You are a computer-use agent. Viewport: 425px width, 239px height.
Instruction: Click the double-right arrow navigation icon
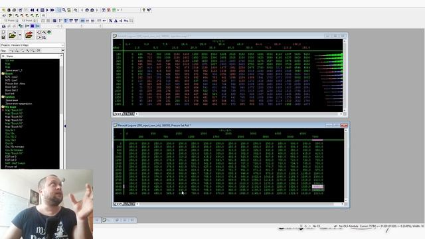click(x=52, y=10)
